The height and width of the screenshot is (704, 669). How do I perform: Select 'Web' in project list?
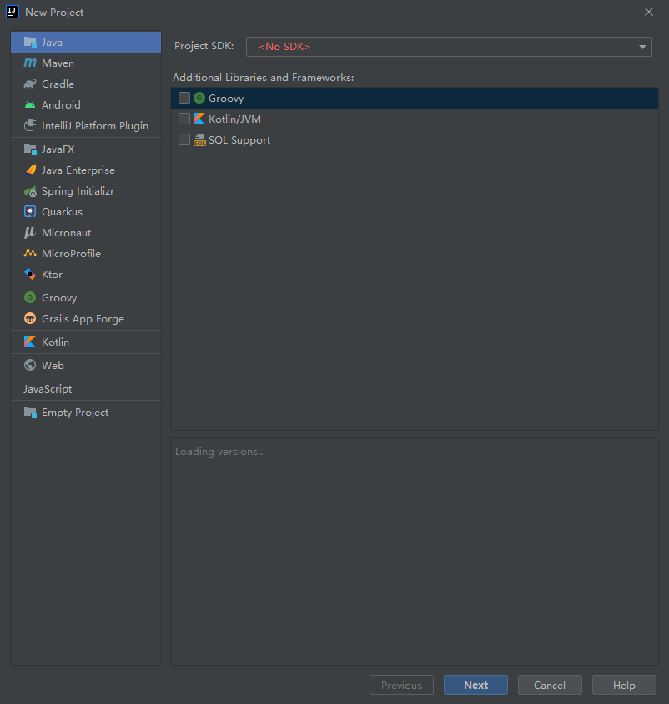point(86,366)
